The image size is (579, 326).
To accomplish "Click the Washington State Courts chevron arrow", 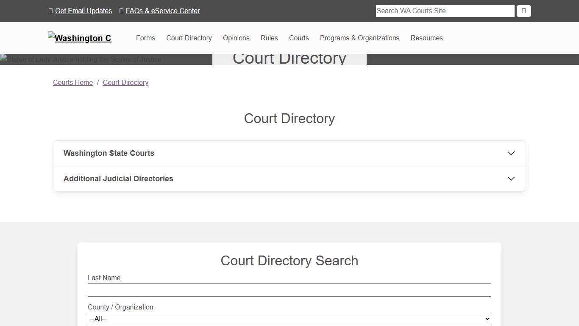I will tap(511, 153).
